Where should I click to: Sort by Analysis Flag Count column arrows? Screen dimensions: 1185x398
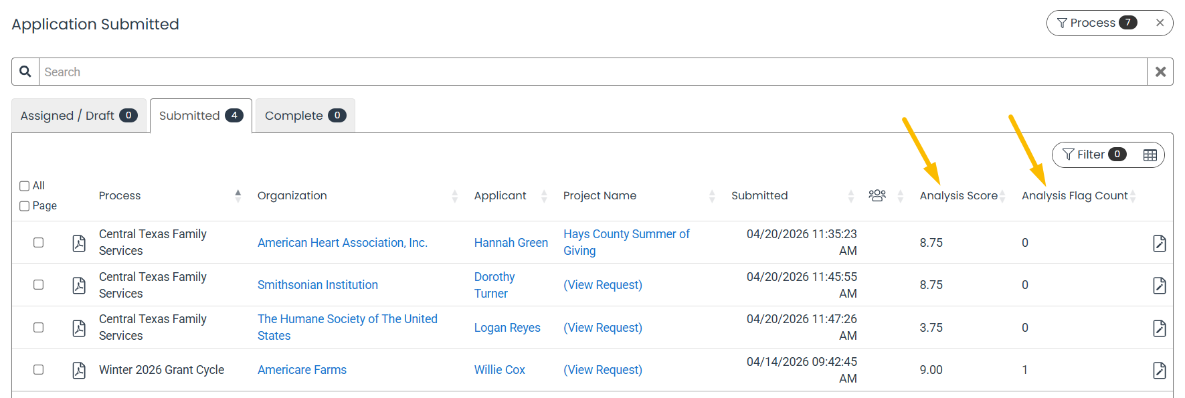(1133, 196)
